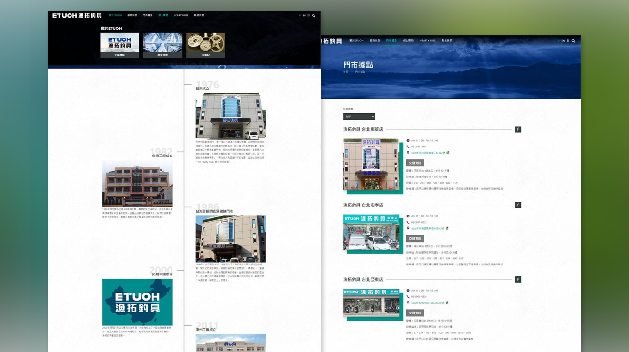This screenshot has width=629, height=352.
Task: Open the 全部 region filter dropdown
Action: point(359,117)
